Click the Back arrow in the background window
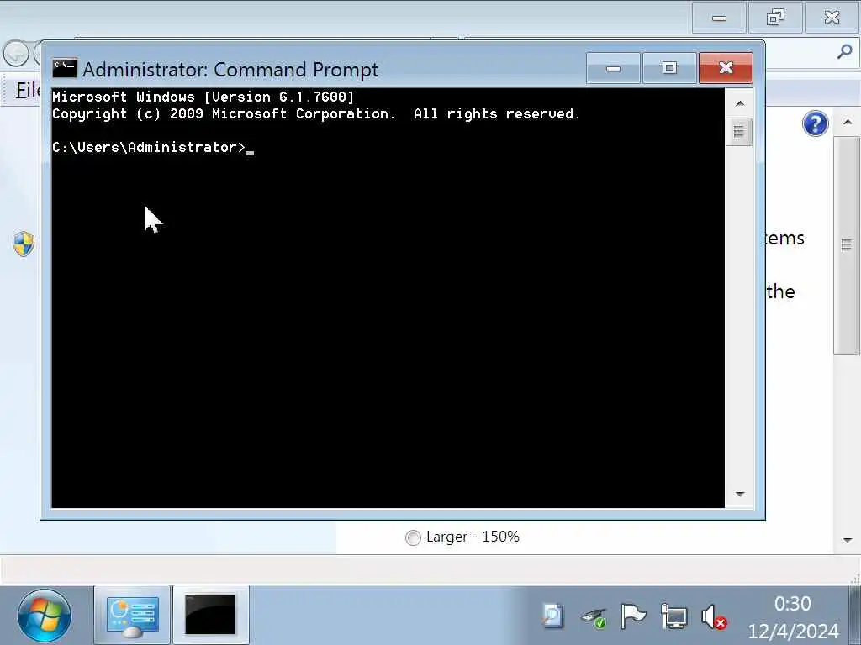 (x=16, y=55)
